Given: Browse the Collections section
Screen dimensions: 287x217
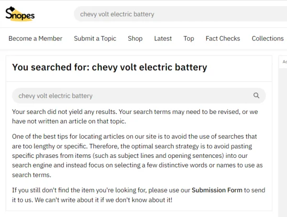Looking at the screenshot, I should 267,39.
